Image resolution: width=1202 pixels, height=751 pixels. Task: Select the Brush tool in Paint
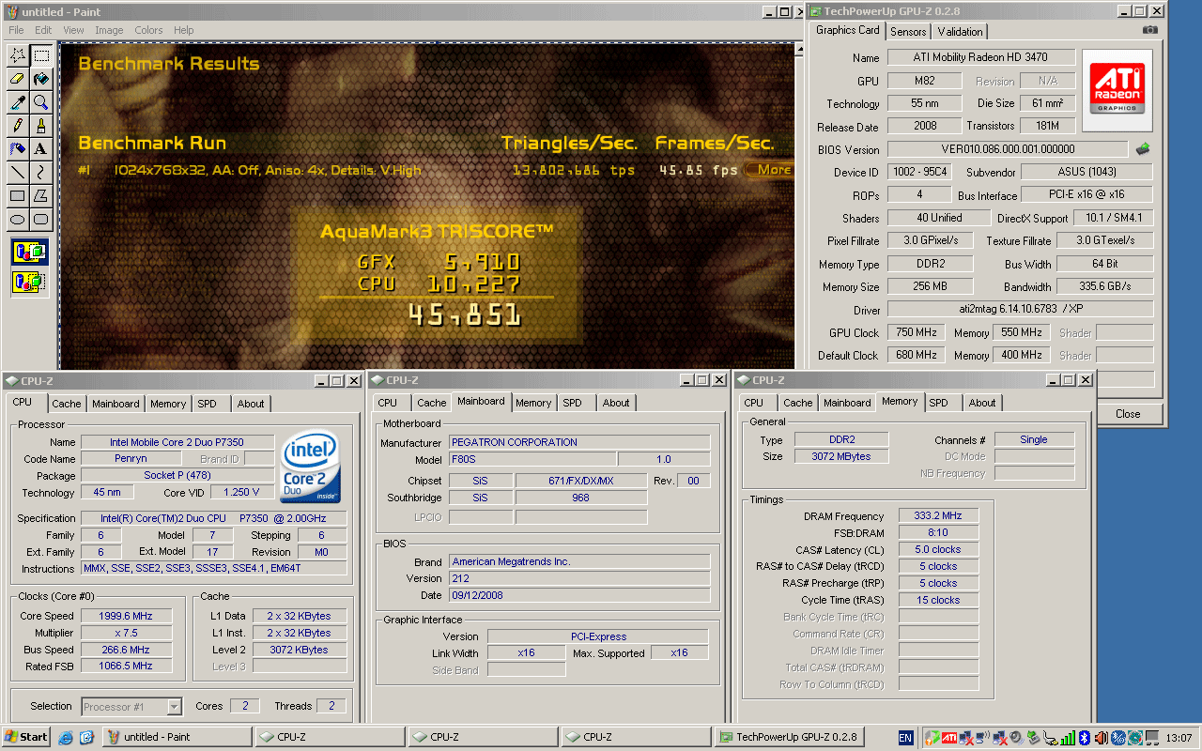(x=41, y=126)
